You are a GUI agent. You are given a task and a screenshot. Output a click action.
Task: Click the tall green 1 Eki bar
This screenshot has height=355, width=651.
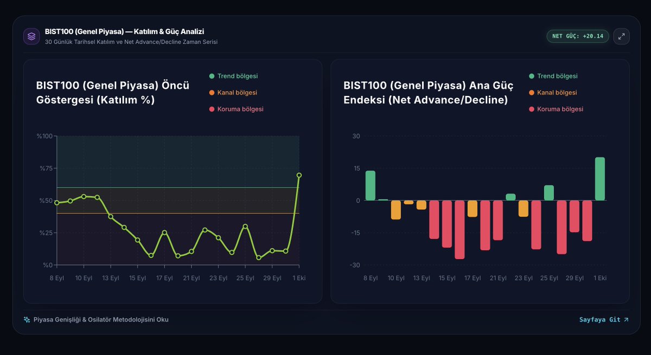[600, 179]
